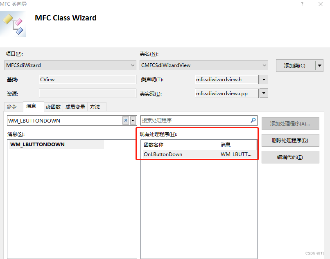Click the search magnifier icon
Viewport: 330px width, 259px height.
click(x=253, y=121)
